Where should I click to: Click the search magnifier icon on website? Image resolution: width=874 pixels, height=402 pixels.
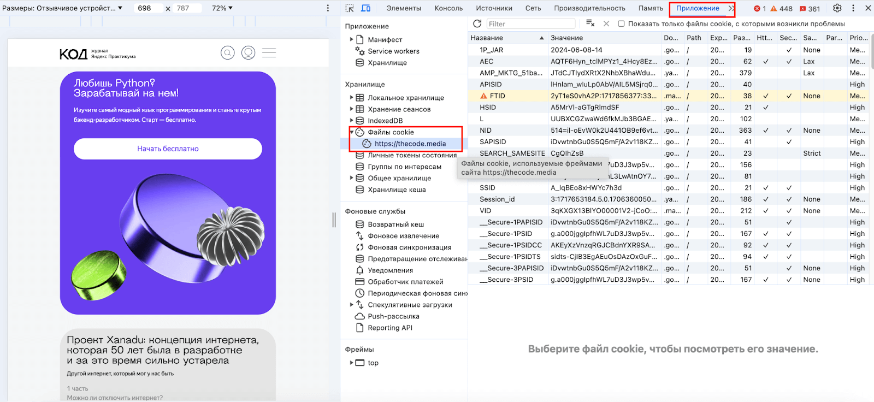click(228, 53)
